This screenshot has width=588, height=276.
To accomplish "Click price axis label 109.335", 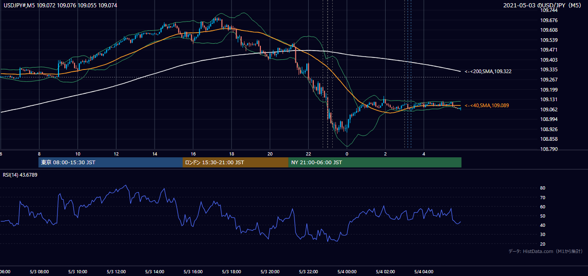I will pos(549,70).
